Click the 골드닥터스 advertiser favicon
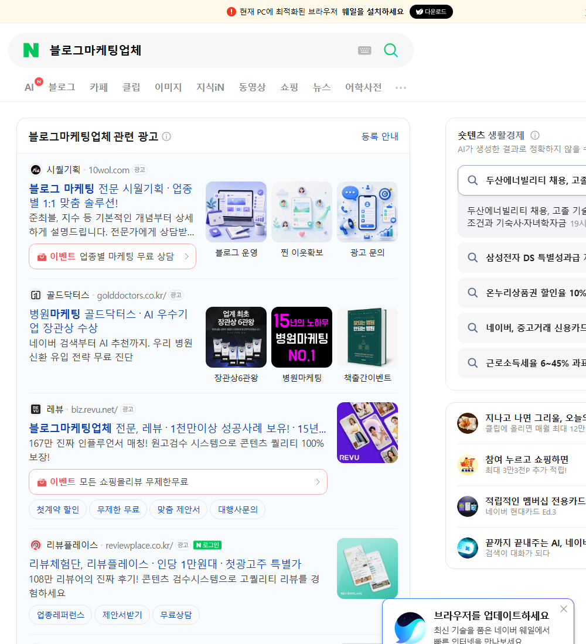Screen dimensions: 586x644 click(x=36, y=295)
